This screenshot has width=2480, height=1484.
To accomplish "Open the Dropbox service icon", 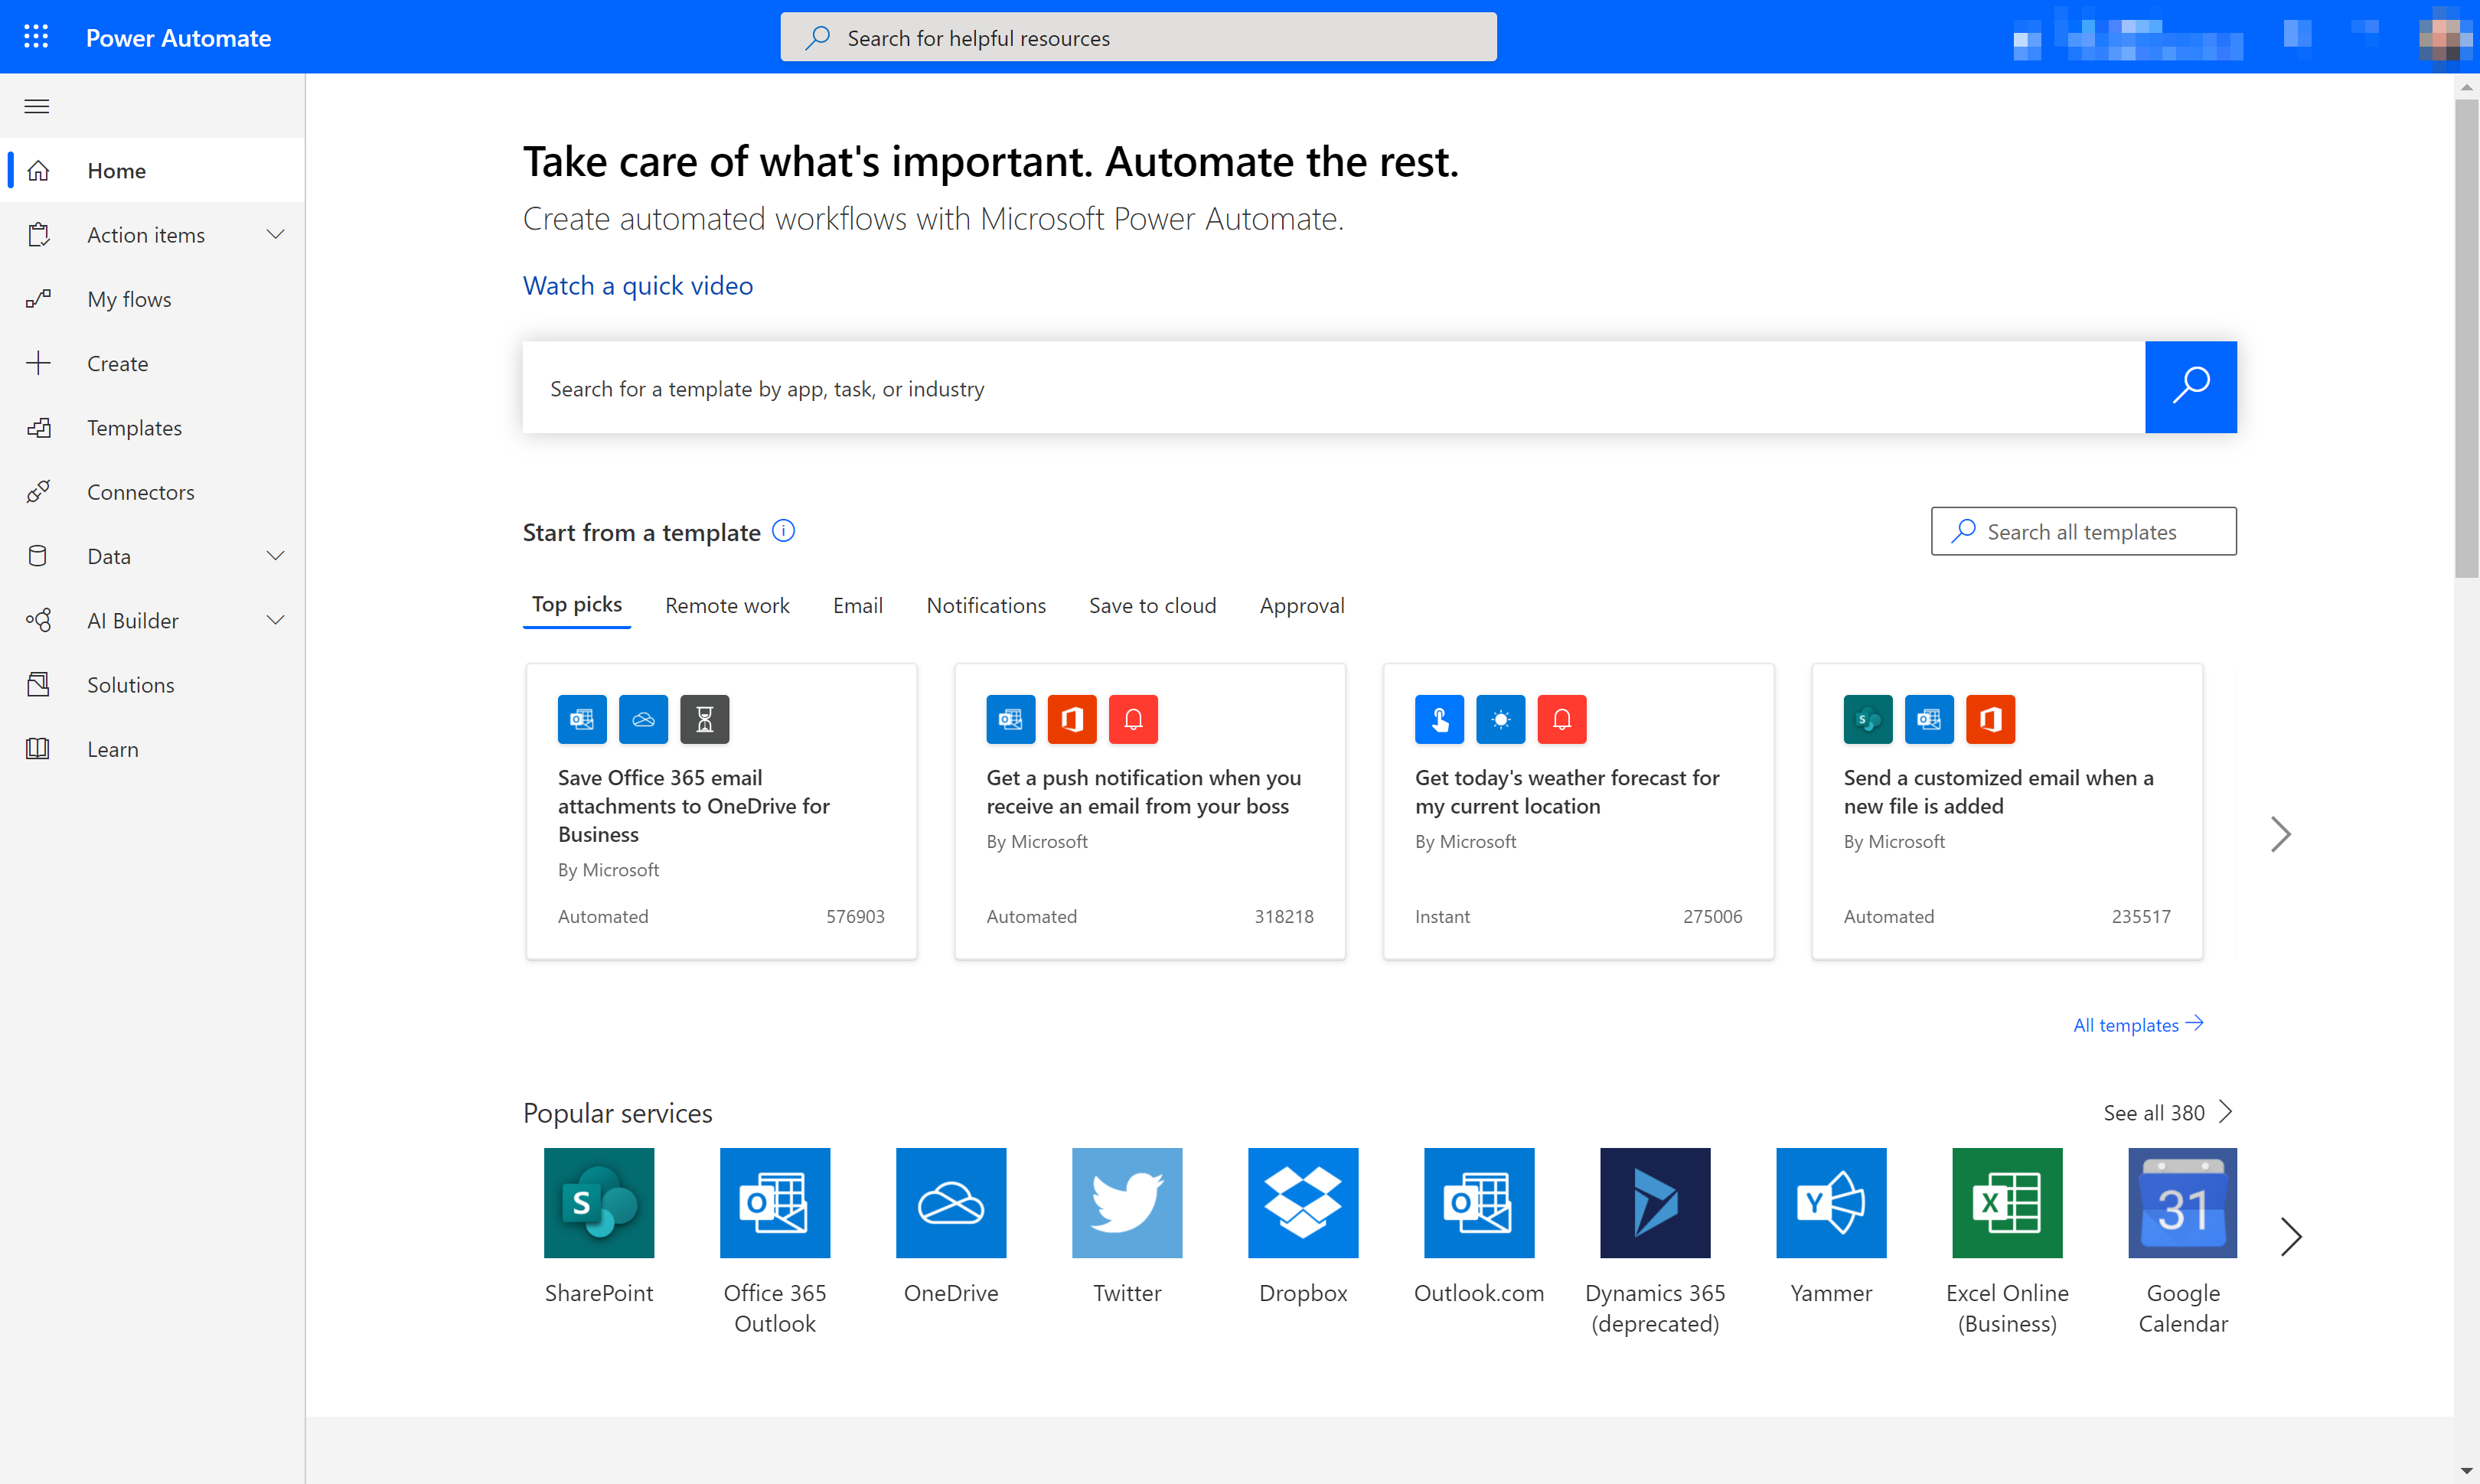I will 1304,1202.
